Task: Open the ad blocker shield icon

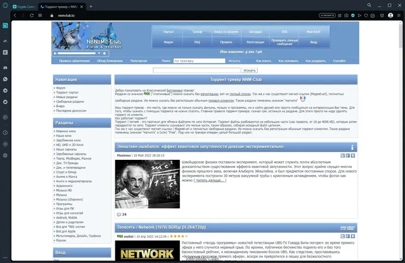Action: pyautogui.click(x=353, y=16)
